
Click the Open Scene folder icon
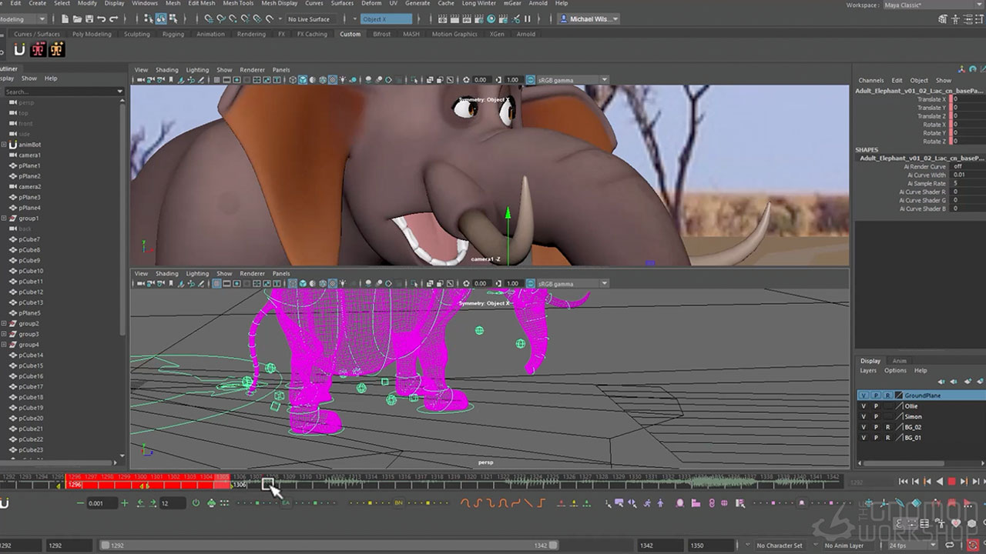click(x=78, y=18)
